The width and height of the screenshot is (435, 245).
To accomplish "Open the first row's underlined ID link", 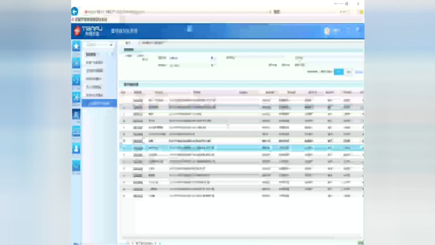I will pyautogui.click(x=138, y=100).
